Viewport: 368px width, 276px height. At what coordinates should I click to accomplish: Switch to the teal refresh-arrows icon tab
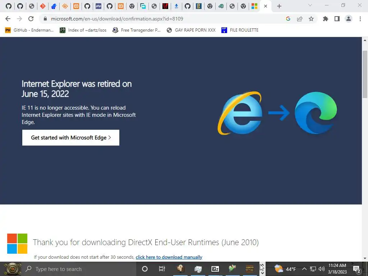click(143, 6)
